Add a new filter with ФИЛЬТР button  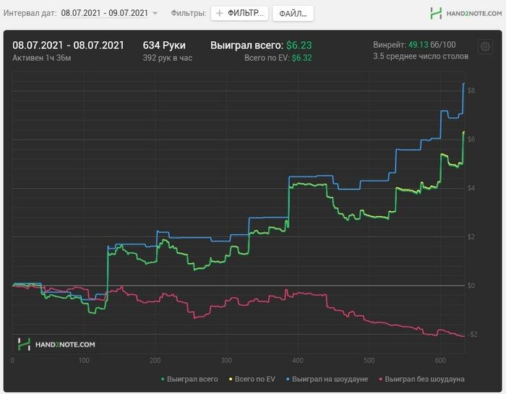pyautogui.click(x=239, y=13)
